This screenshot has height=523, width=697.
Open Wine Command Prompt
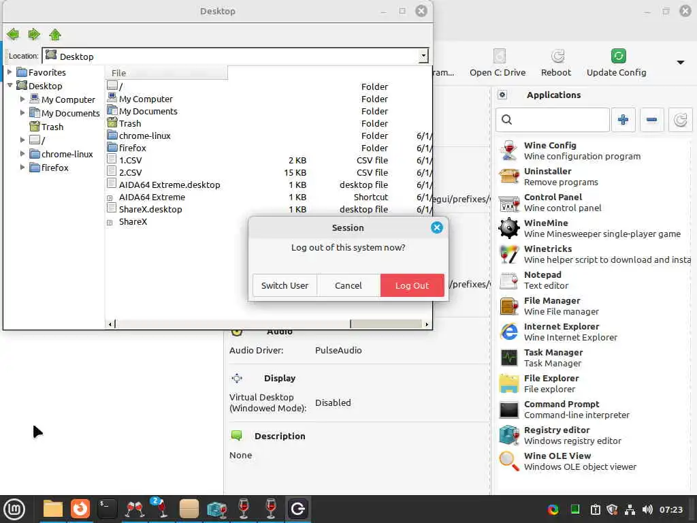point(594,409)
